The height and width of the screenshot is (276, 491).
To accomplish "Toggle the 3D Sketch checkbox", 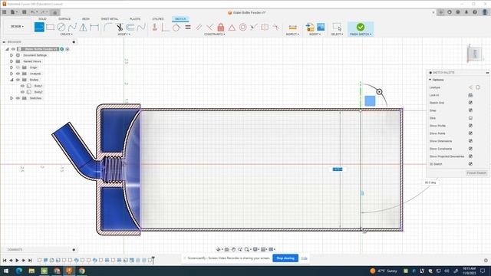I will (x=470, y=164).
